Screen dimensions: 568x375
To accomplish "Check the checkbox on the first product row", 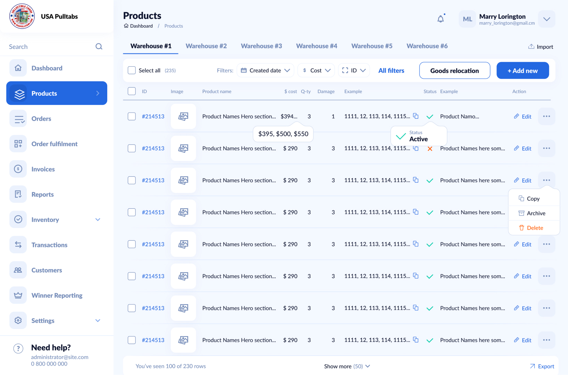I will (132, 116).
